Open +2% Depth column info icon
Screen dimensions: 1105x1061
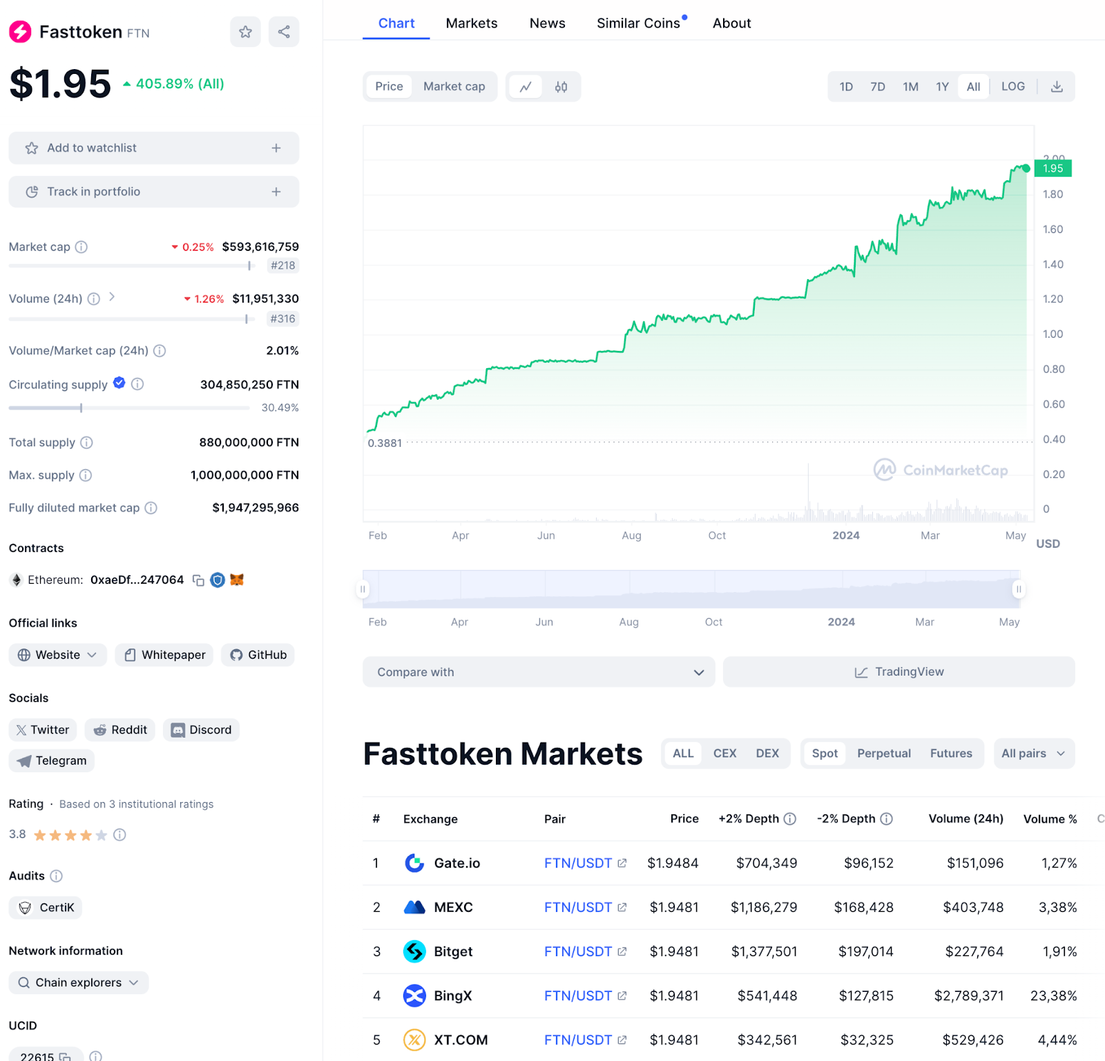point(790,819)
